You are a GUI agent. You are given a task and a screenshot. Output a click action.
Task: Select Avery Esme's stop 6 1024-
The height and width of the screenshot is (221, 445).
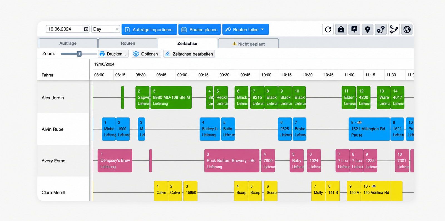314,161
